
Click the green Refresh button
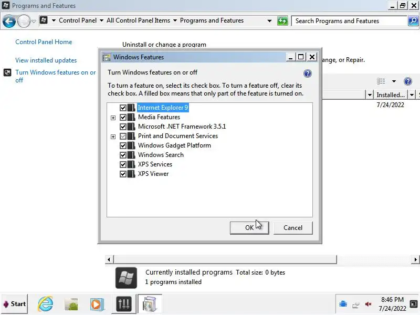click(x=282, y=21)
